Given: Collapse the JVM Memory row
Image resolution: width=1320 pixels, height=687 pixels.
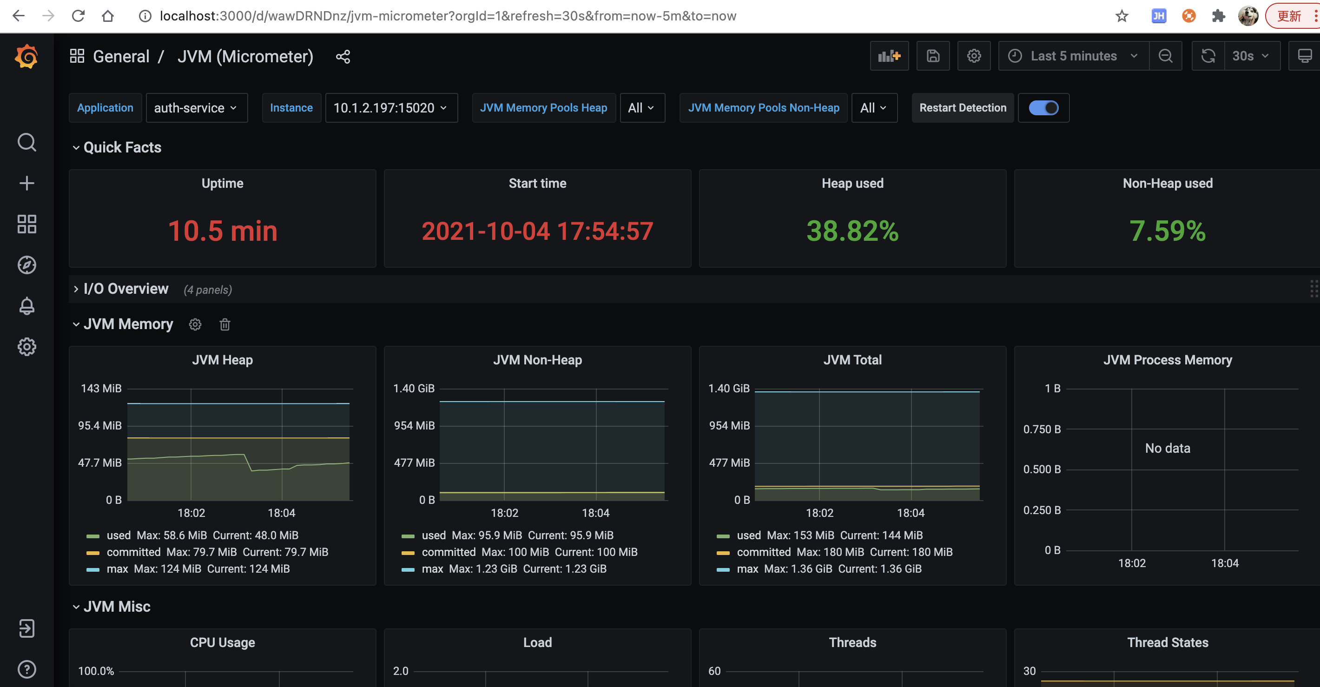Looking at the screenshot, I should [x=123, y=324].
